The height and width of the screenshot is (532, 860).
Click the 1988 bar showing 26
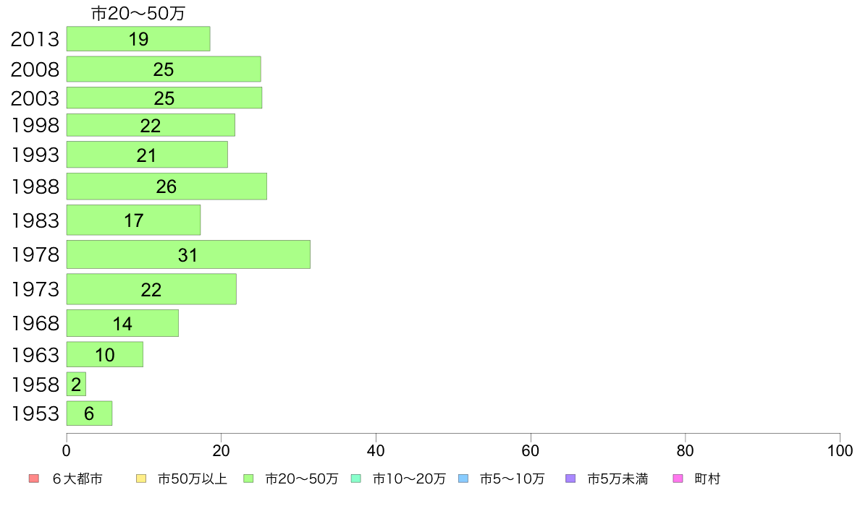pyautogui.click(x=166, y=186)
